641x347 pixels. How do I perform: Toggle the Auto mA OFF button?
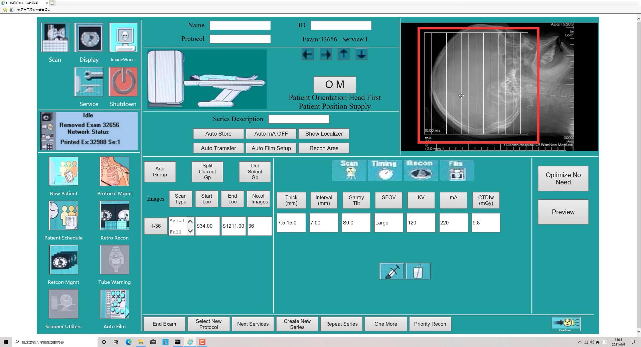[271, 134]
